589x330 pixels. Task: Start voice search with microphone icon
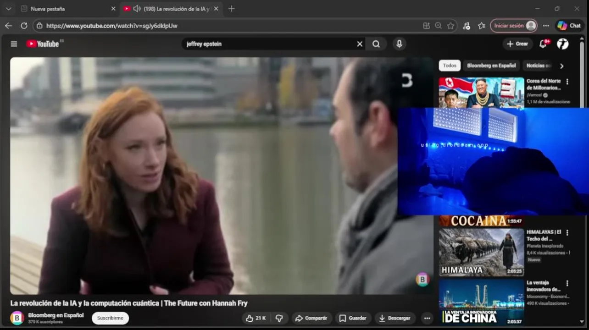(399, 44)
